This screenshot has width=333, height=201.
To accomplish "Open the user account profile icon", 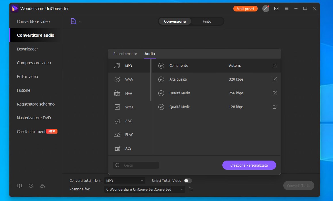I will 266,9.
